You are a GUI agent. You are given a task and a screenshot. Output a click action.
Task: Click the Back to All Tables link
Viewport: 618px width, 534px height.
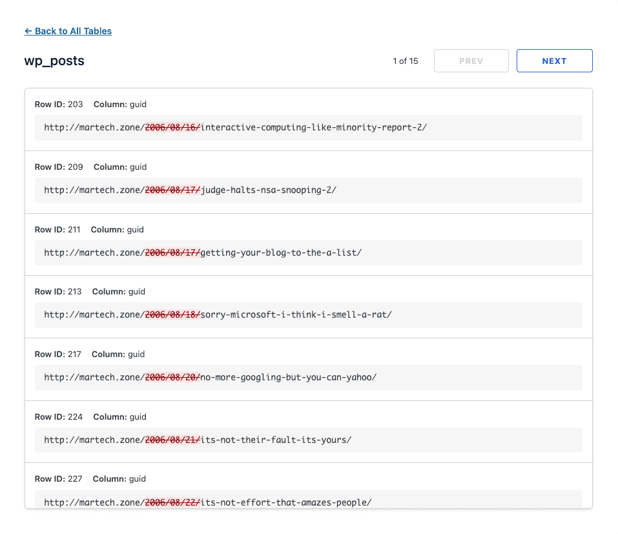click(x=68, y=31)
